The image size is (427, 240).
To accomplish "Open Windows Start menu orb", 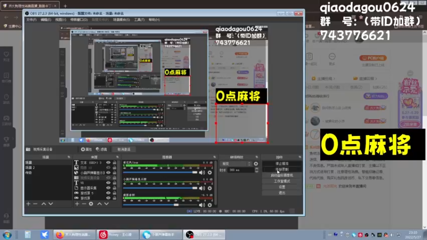I will 7,235.
